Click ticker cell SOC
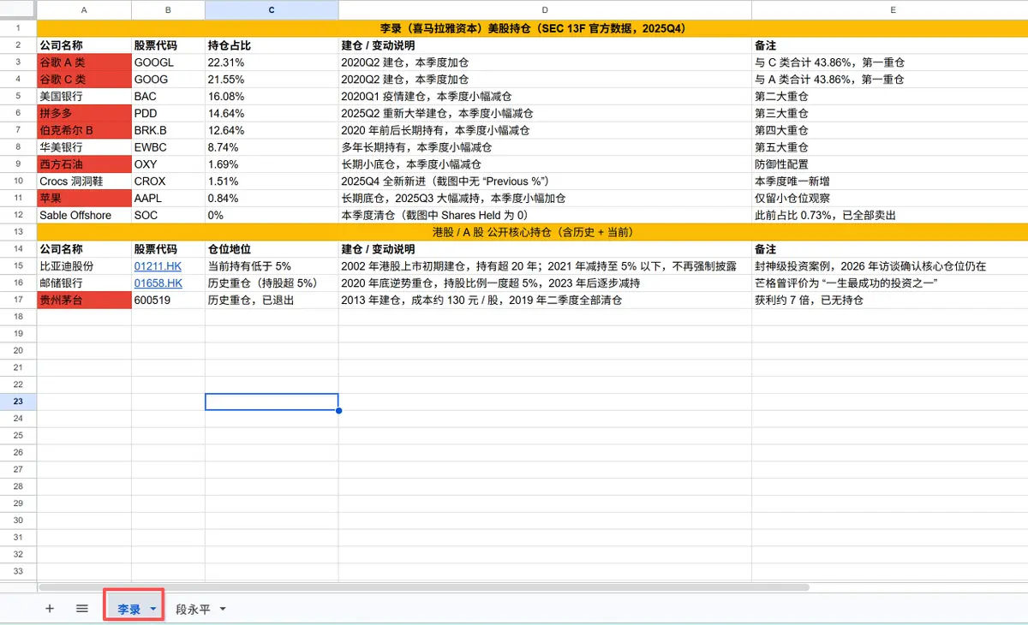 pos(168,215)
